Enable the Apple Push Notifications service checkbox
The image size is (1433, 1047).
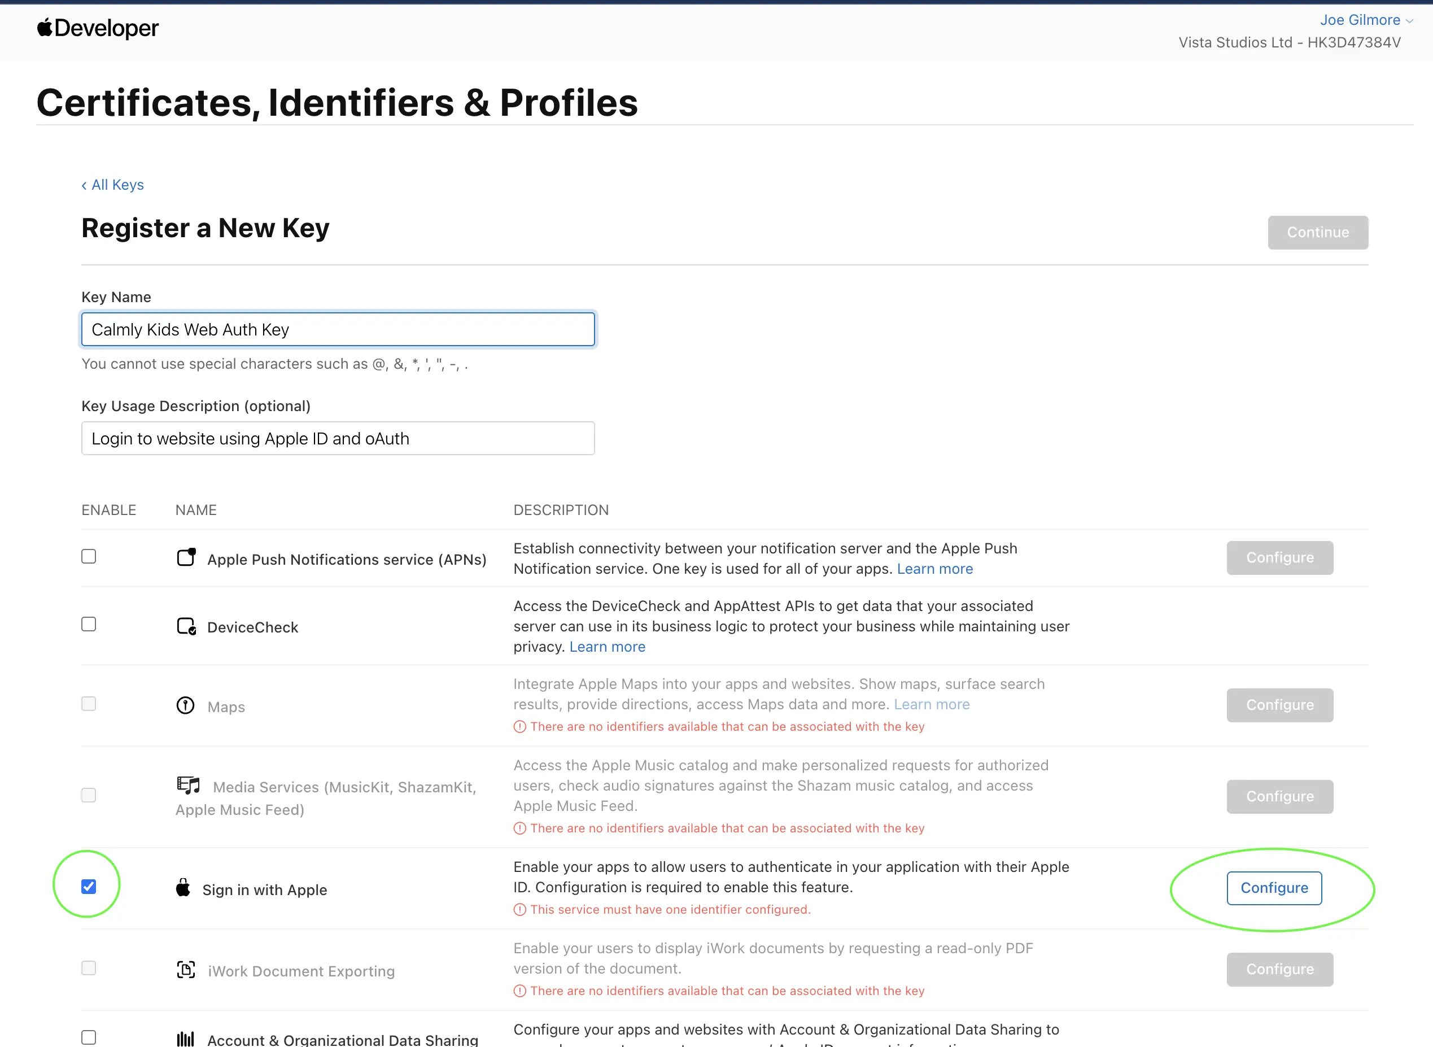coord(89,556)
